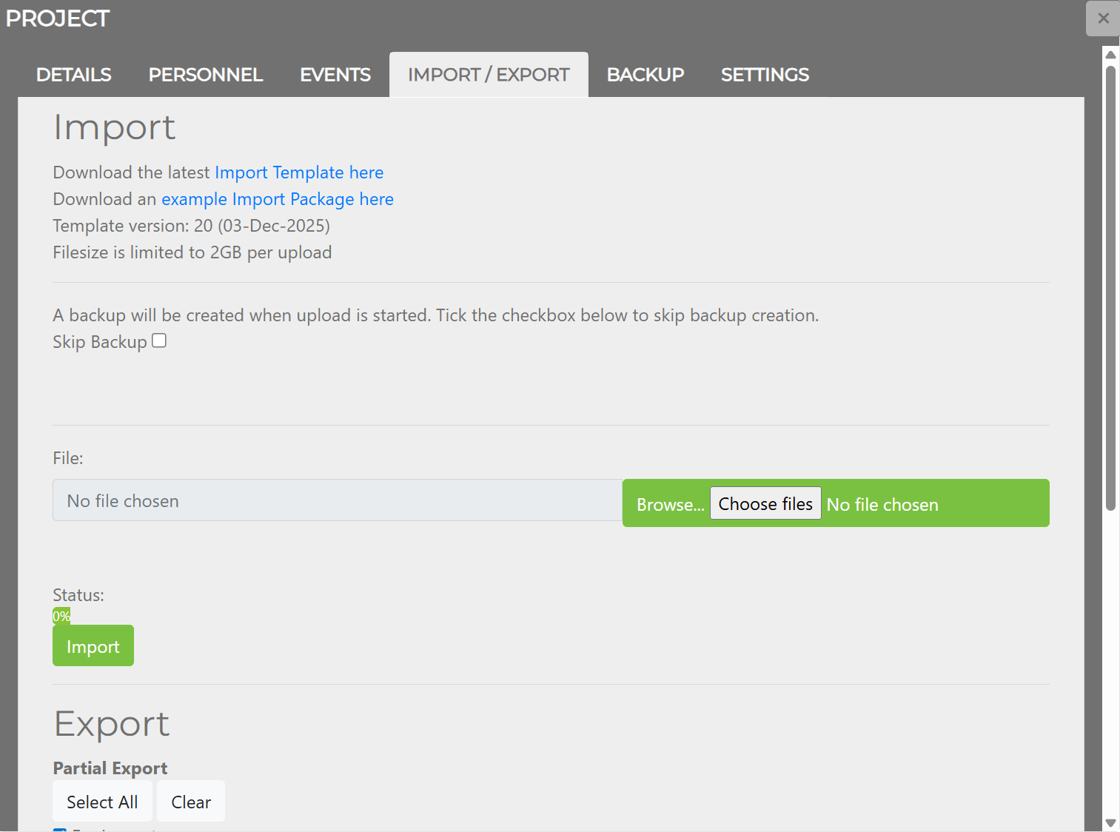This screenshot has width=1120, height=832.
Task: Download the Import Template here link
Action: (x=299, y=172)
